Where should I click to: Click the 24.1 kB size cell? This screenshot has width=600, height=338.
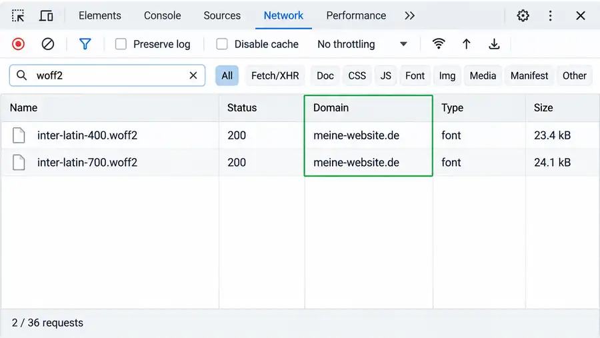pyautogui.click(x=552, y=162)
